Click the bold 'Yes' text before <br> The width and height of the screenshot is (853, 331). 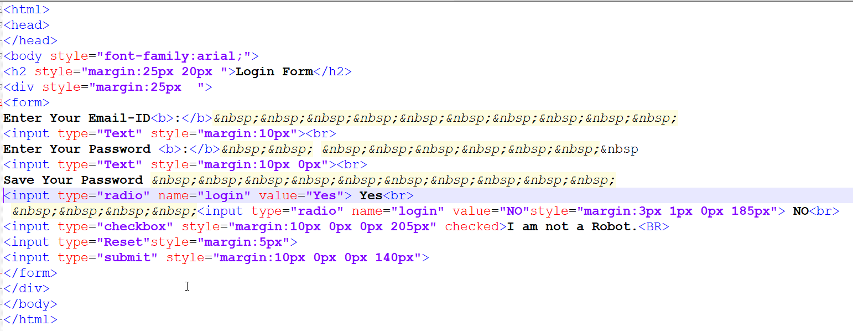pos(371,195)
